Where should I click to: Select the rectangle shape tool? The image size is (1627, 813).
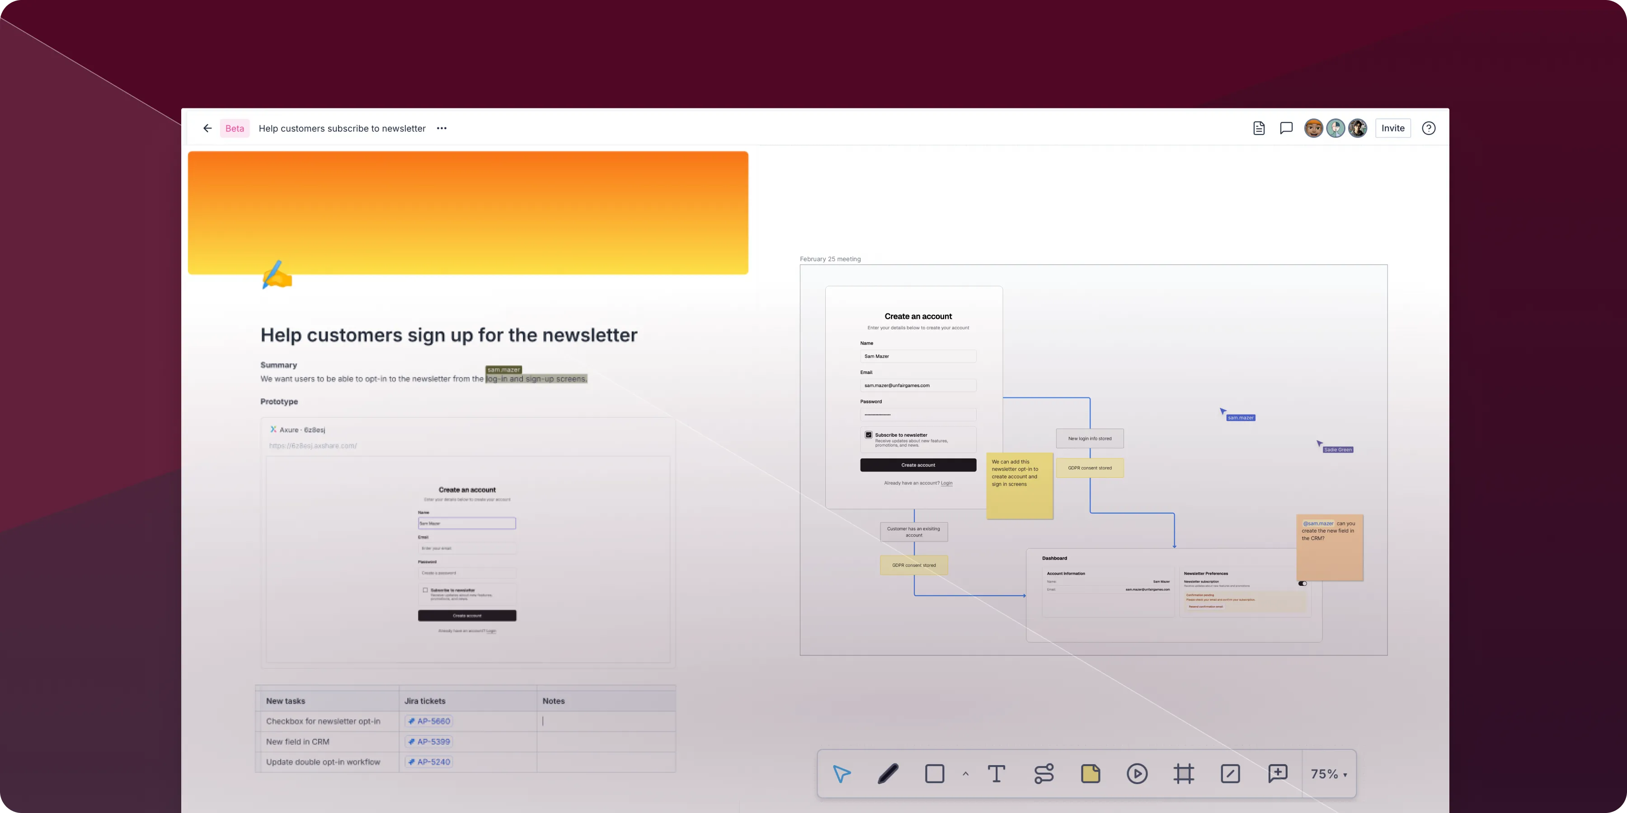pyautogui.click(x=934, y=774)
